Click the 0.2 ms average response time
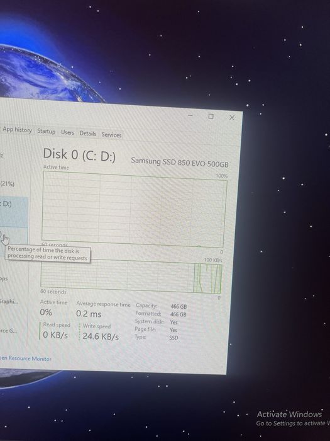Image resolution: width=330 pixels, height=441 pixels. (x=89, y=314)
